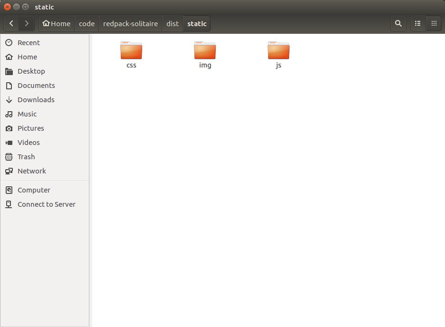This screenshot has width=445, height=327.
Task: Maximize the static window
Action: (25, 7)
